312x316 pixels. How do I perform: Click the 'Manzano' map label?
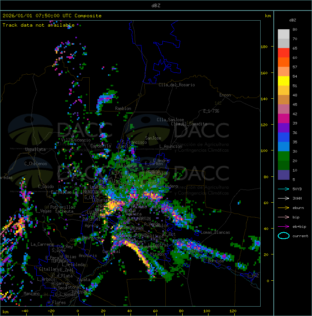(31, 293)
